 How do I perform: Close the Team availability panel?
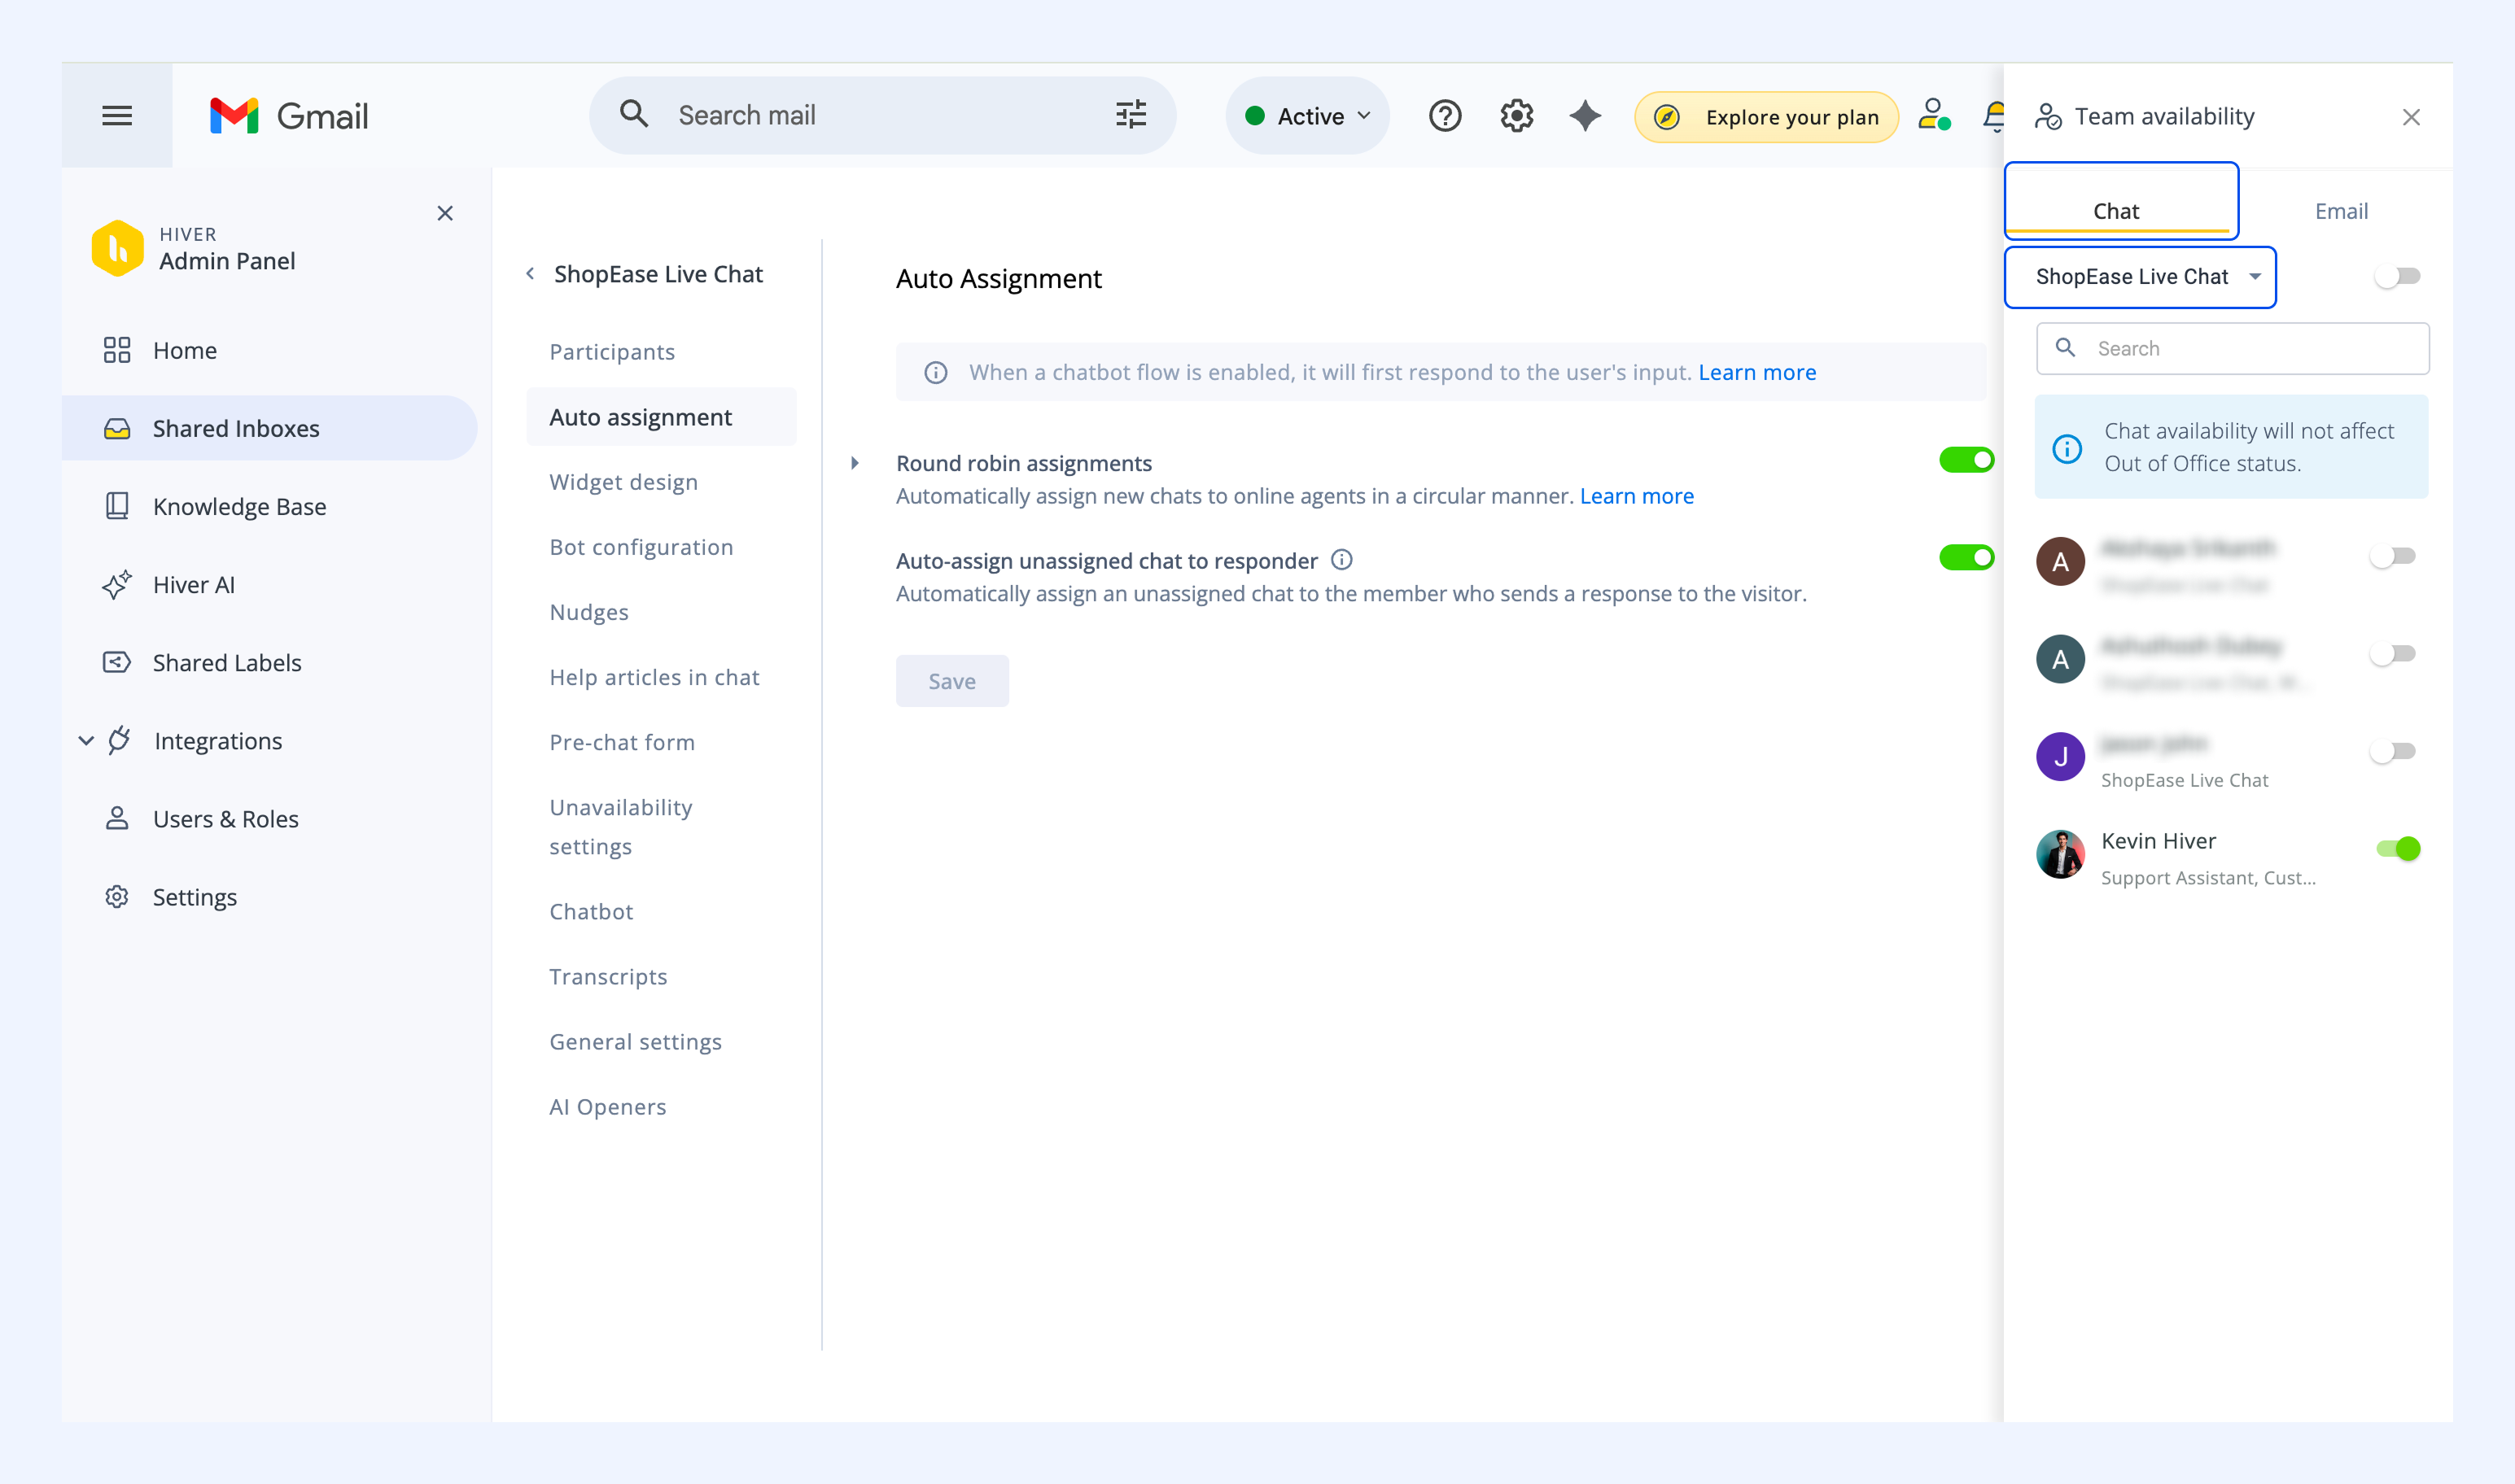pos(2411,117)
